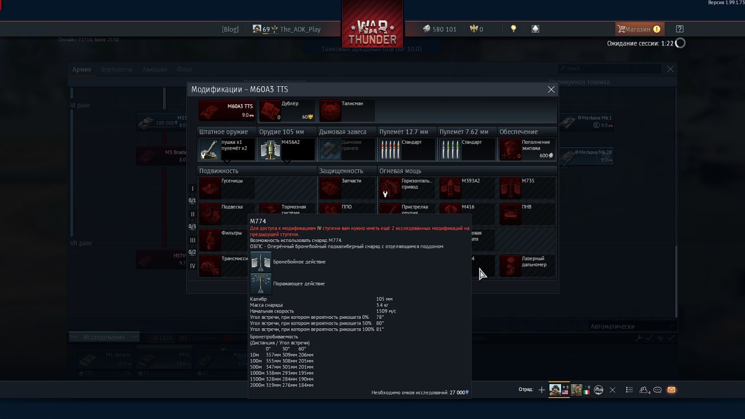The height and width of the screenshot is (419, 745).
Task: Click the Silver Lions 580 101 balance
Action: [439, 29]
